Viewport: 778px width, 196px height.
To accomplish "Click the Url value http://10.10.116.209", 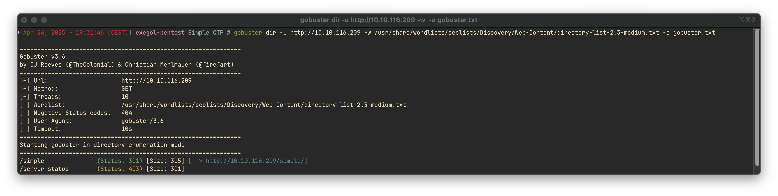I will [x=156, y=81].
